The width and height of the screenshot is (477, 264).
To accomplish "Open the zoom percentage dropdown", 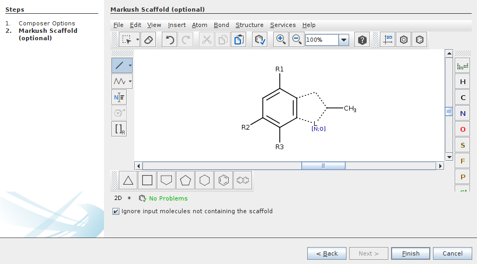I will pyautogui.click(x=343, y=40).
